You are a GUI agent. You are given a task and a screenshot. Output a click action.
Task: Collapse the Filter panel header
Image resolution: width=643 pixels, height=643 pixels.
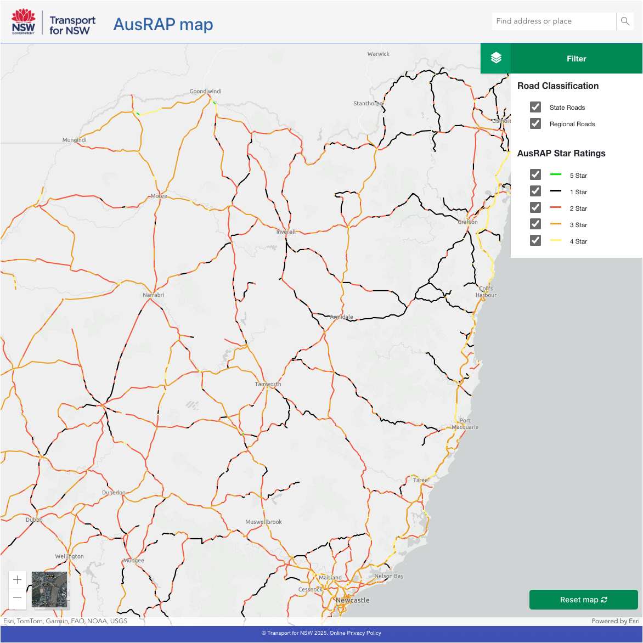tap(576, 59)
